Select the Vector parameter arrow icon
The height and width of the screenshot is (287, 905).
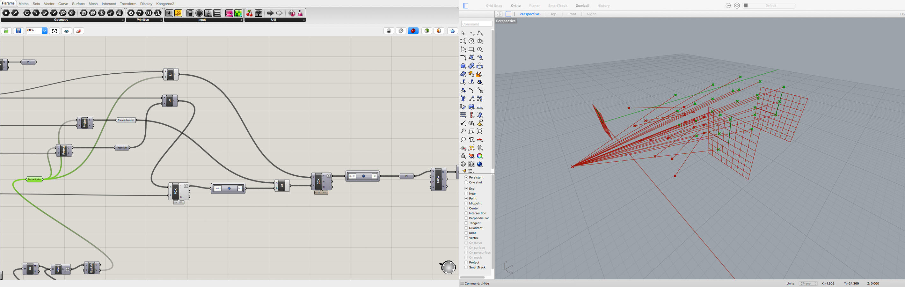pyautogui.click(x=15, y=13)
